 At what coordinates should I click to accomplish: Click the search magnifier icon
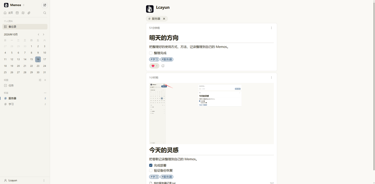(x=45, y=13)
